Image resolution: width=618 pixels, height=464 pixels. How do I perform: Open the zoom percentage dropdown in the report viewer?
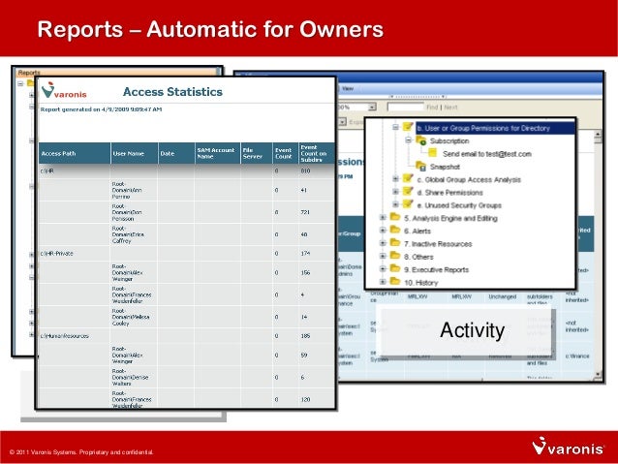click(372, 107)
